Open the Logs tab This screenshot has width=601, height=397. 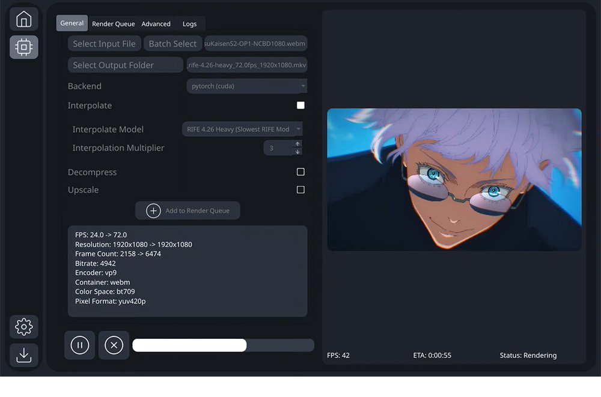coord(189,23)
